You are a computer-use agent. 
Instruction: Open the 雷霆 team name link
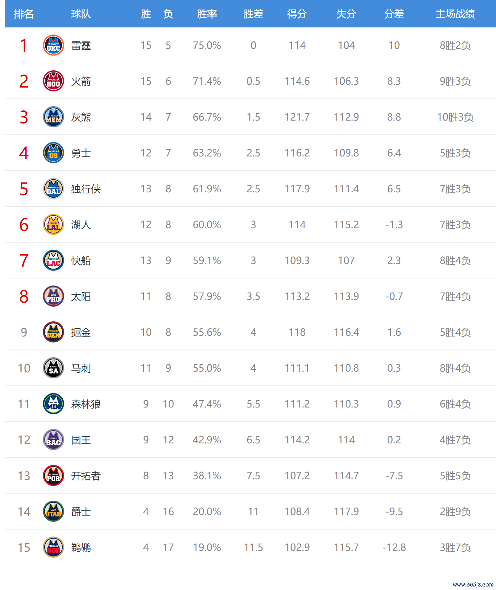coord(81,46)
